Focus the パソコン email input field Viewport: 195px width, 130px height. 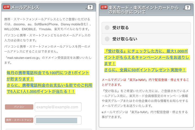(58, 107)
